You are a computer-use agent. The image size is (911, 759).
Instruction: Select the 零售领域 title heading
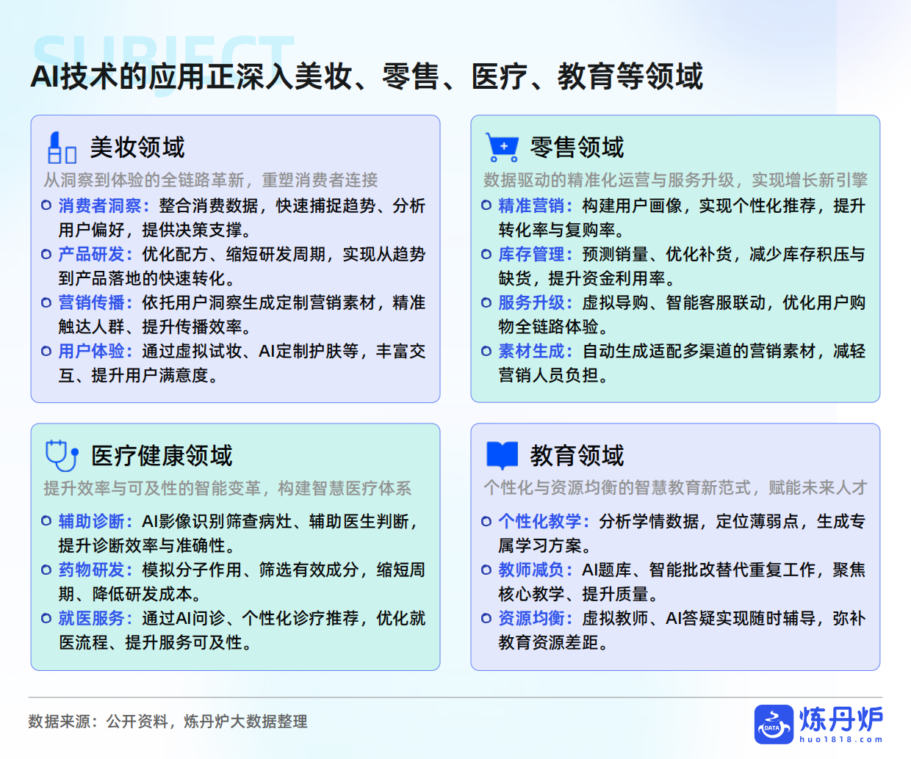(x=577, y=147)
